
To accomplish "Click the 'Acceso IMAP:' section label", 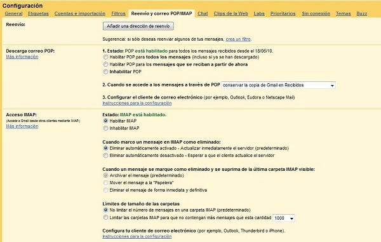I will (21, 115).
